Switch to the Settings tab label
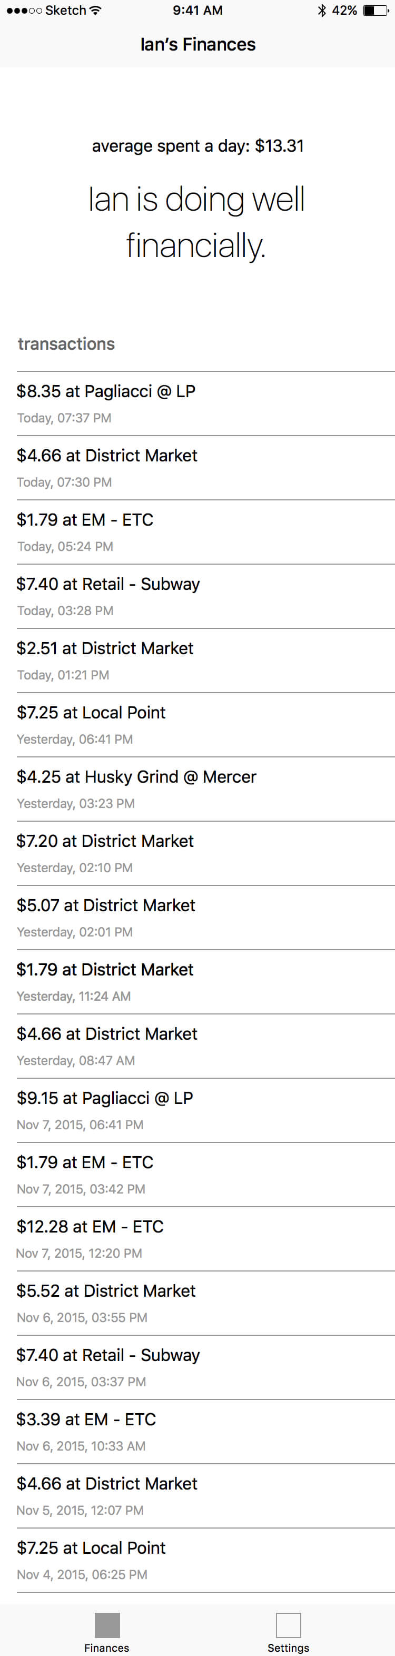 tap(289, 1648)
